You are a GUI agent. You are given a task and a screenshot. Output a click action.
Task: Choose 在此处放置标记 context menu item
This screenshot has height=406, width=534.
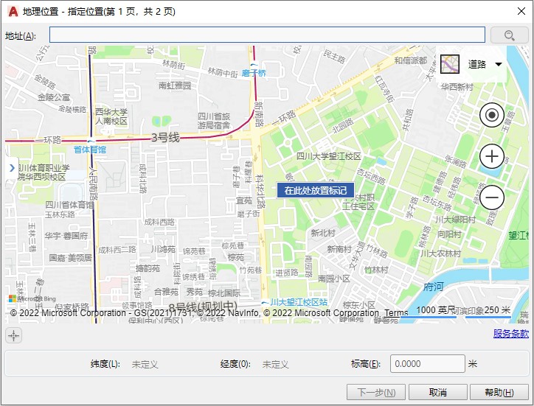coord(316,190)
